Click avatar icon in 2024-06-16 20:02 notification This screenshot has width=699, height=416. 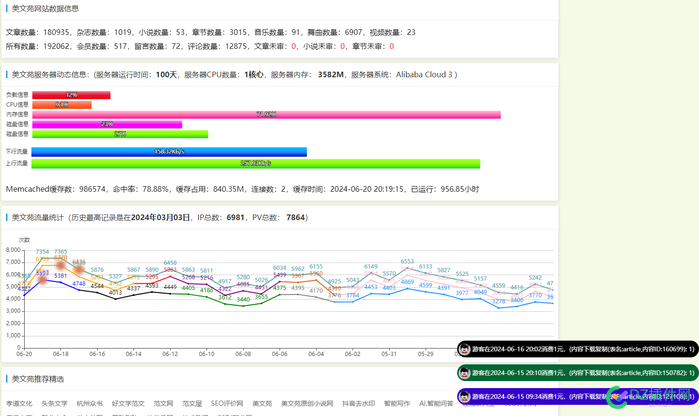[x=465, y=349]
